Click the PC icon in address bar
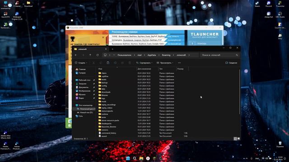 point(105,55)
